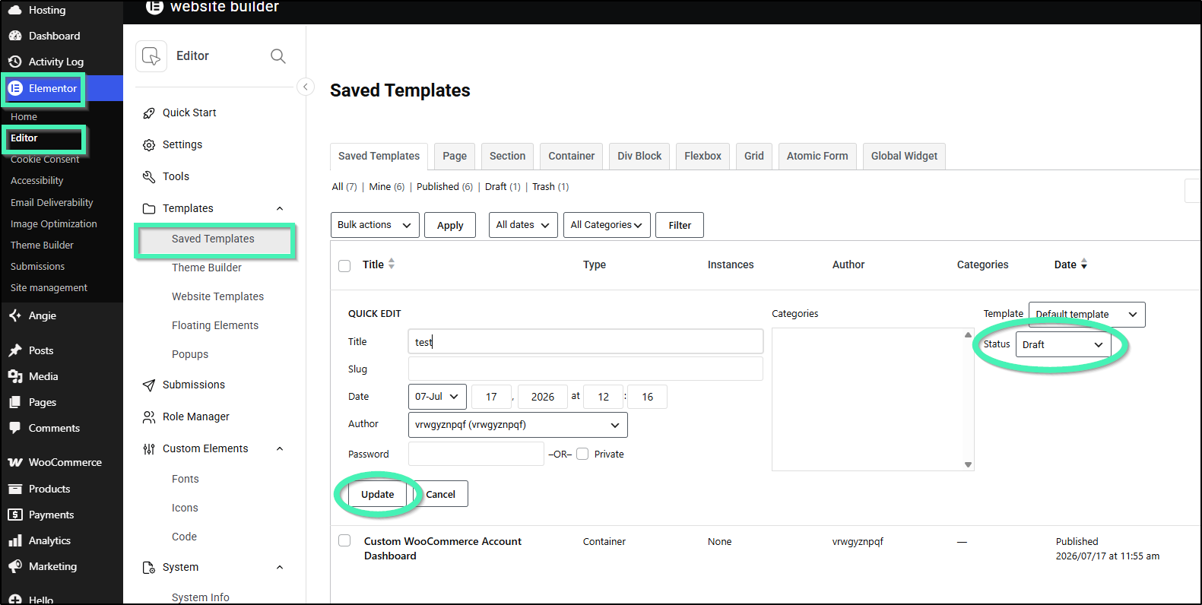Filter by Published templates link
The height and width of the screenshot is (605, 1202).
click(x=438, y=187)
